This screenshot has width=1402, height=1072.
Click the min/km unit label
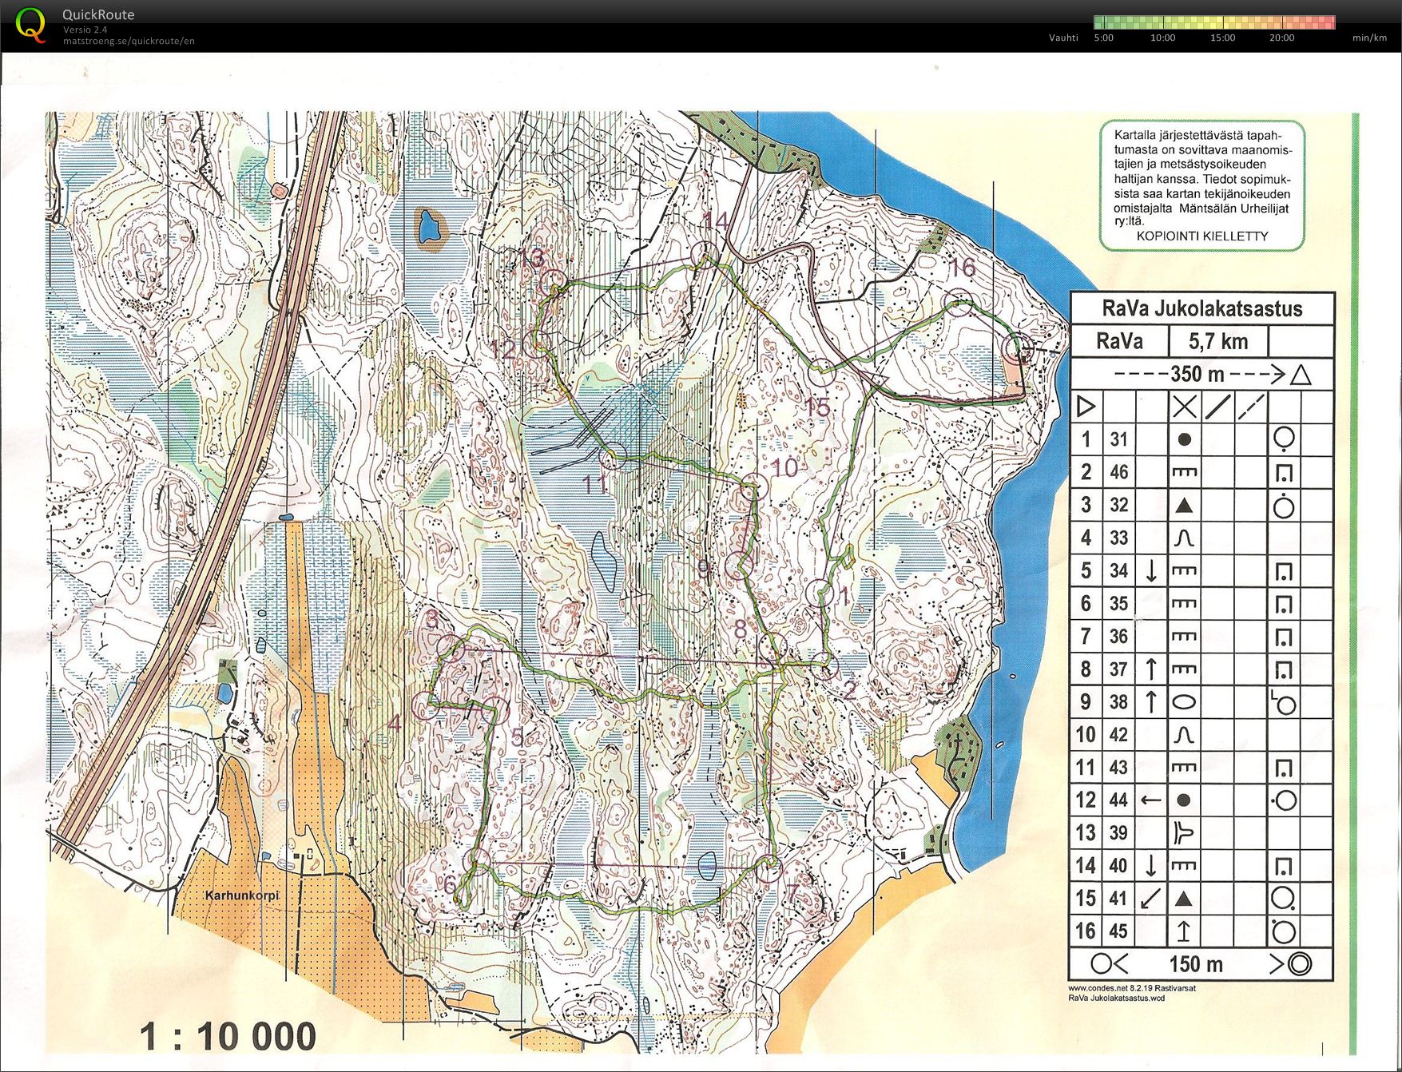(1368, 38)
